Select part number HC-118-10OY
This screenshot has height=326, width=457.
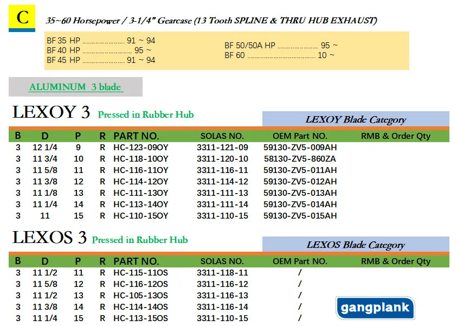coord(141,159)
